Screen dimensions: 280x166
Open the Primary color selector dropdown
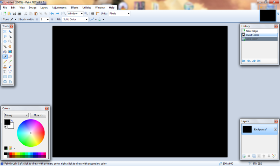[16, 115]
